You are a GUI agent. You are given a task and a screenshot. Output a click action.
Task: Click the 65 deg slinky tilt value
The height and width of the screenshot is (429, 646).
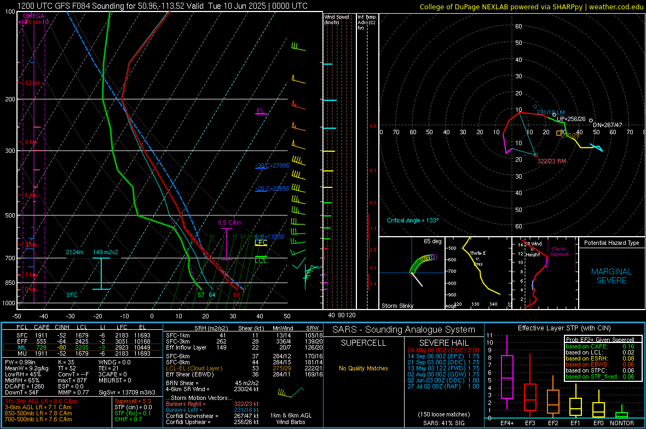click(x=432, y=241)
